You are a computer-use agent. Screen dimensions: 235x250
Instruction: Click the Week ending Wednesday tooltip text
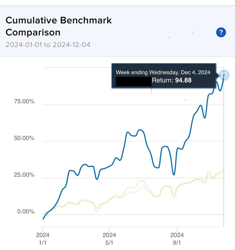163,72
